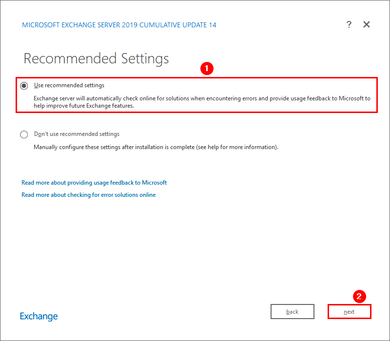390x341 pixels.
Task: Click the 'Recommended Settings' page heading
Action: tap(96, 59)
